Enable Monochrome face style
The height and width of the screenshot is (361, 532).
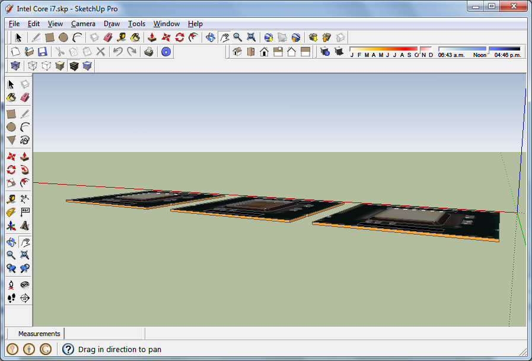(x=87, y=65)
